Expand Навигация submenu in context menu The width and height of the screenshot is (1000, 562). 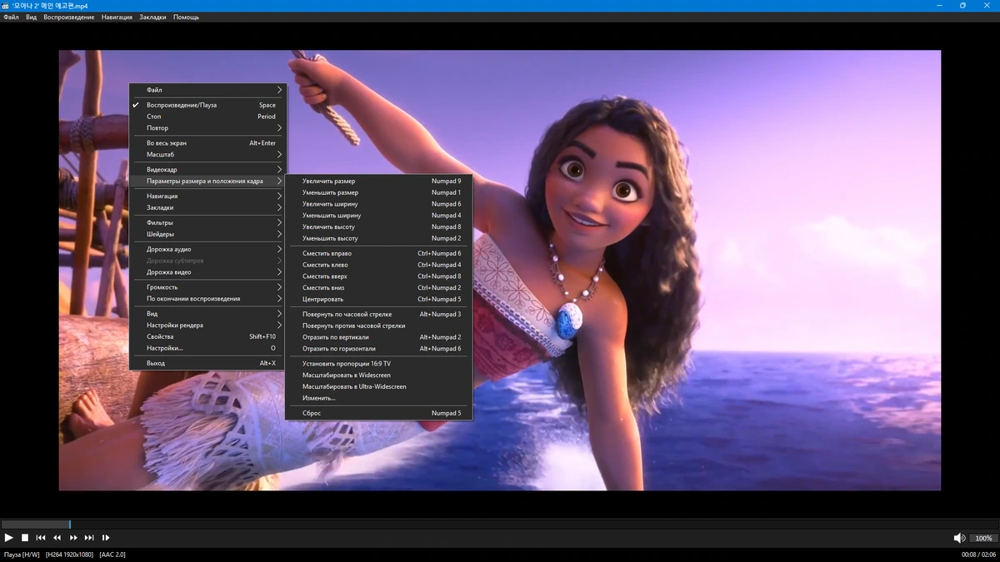click(207, 196)
